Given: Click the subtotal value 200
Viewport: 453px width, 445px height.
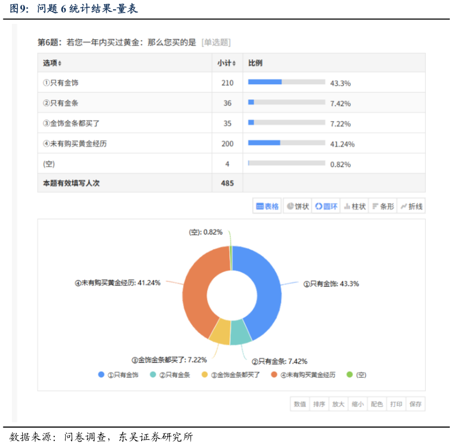Looking at the screenshot, I should [x=228, y=143].
